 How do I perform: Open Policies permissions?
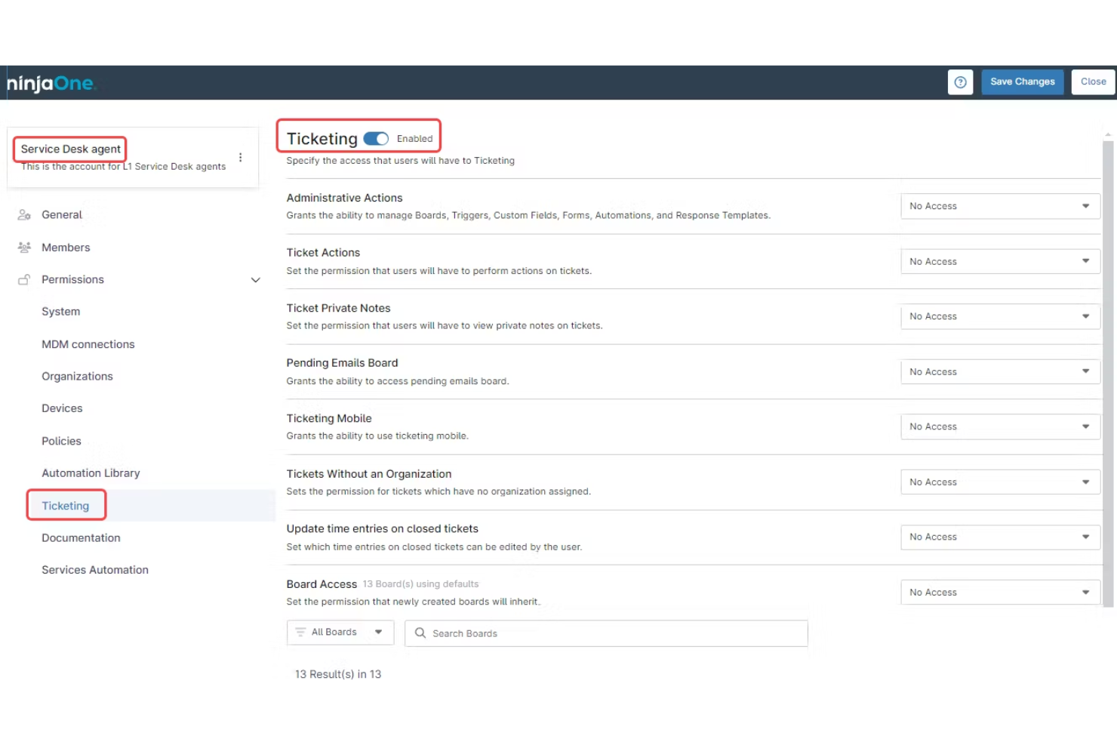click(61, 441)
